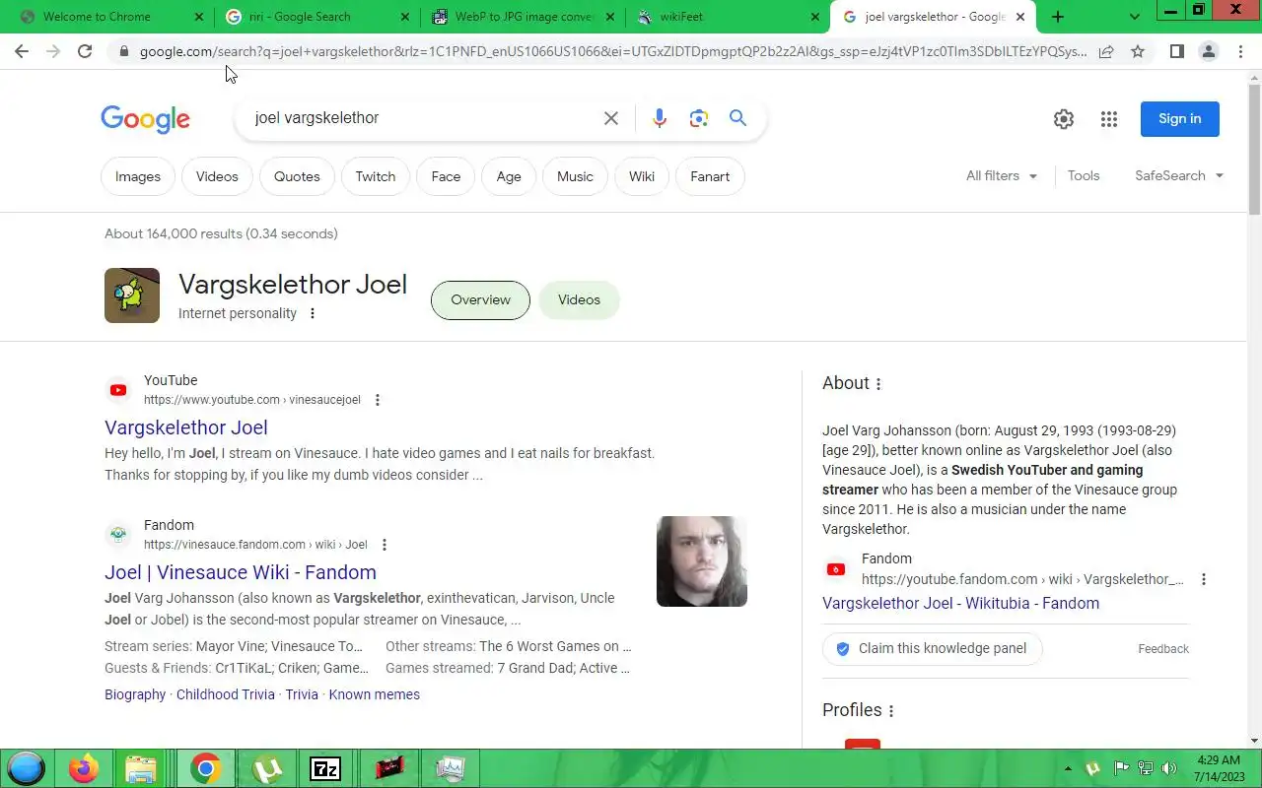Clear the search box text
1262x788 pixels.
click(611, 118)
